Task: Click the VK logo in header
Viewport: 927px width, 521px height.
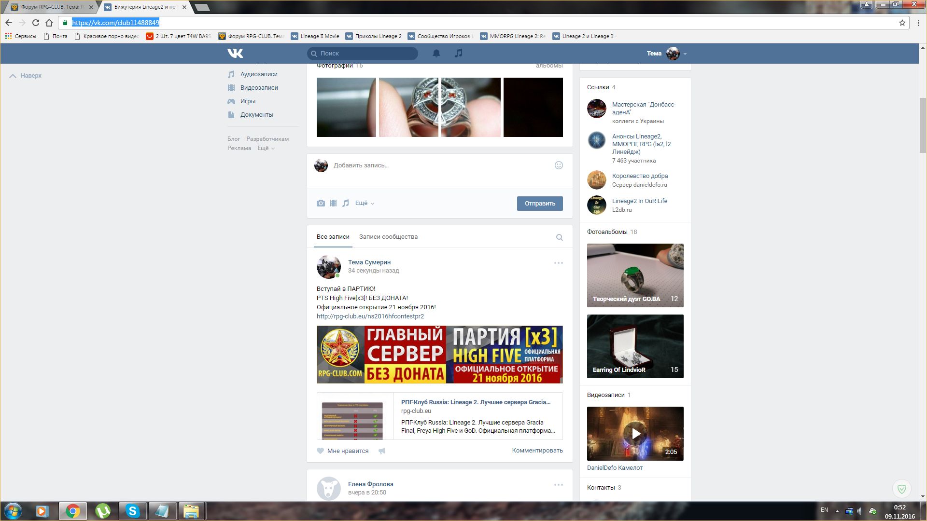Action: click(x=235, y=53)
